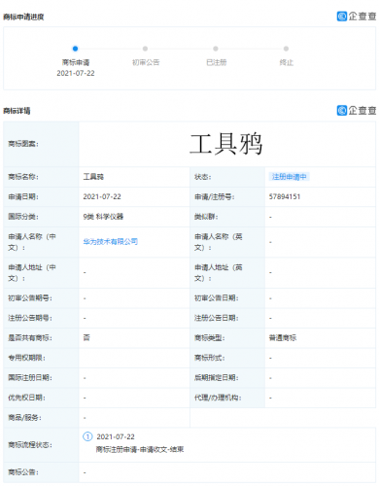
Task: Select the 已注册 progress step dot
Action: click(x=216, y=49)
